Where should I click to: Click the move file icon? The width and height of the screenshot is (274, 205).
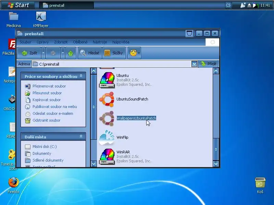coord(28,93)
